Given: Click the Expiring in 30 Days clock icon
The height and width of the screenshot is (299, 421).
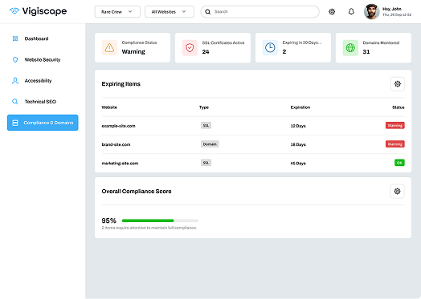Looking at the screenshot, I should (x=270, y=47).
